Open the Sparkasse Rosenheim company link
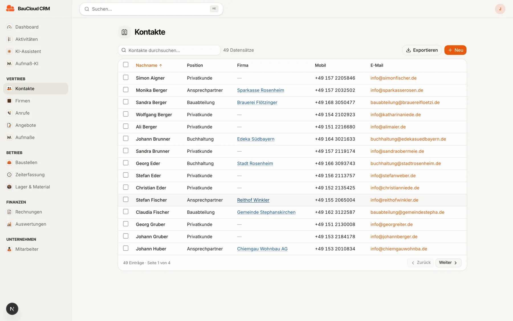This screenshot has width=513, height=321. coord(260,90)
